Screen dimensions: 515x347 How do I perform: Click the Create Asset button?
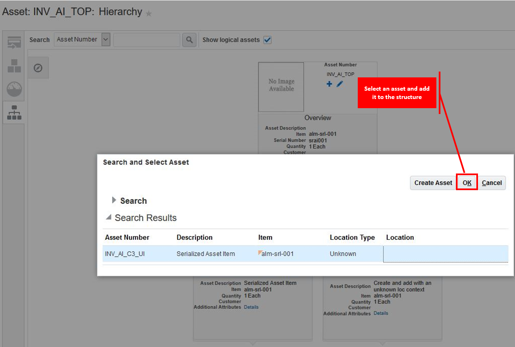(x=433, y=183)
